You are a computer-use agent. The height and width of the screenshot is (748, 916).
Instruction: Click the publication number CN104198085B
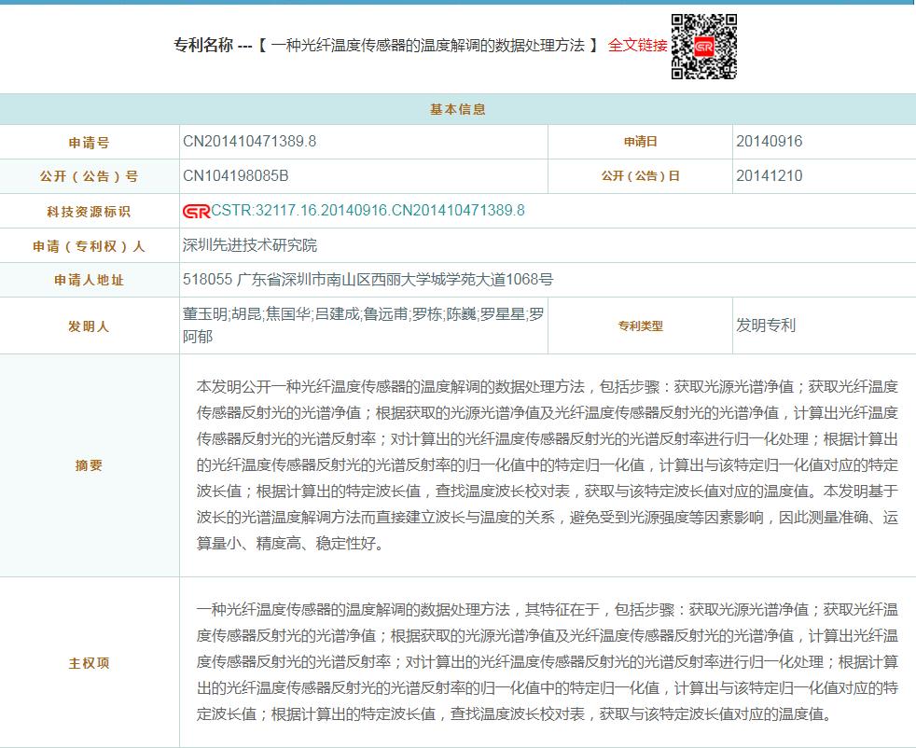pos(235,176)
